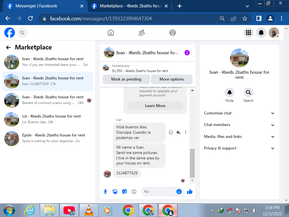Image resolution: width=289 pixels, height=217 pixels.
Task: Open VLC media player from taskbar
Action: pos(89,210)
